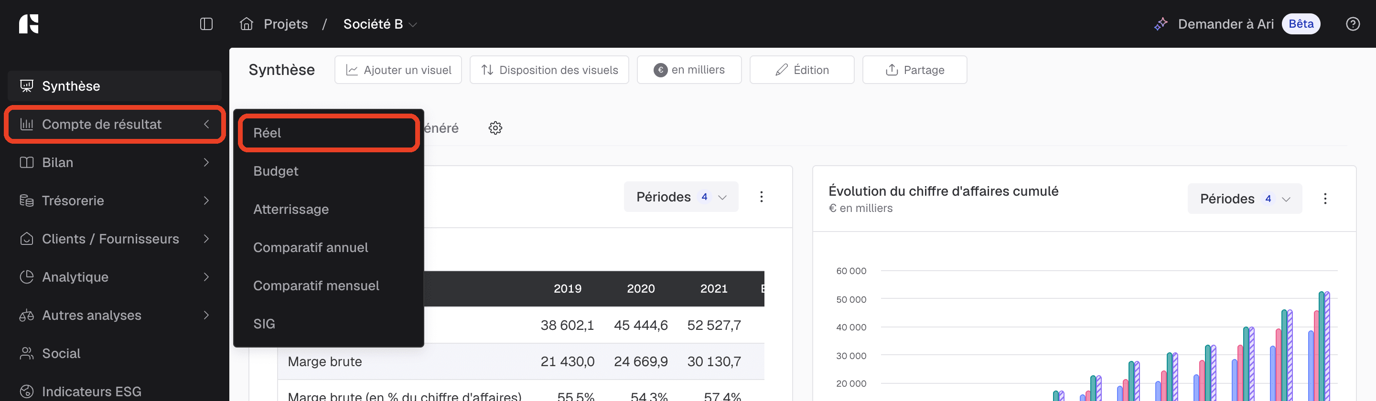Select Comparatif annuel in the submenu

[328, 247]
